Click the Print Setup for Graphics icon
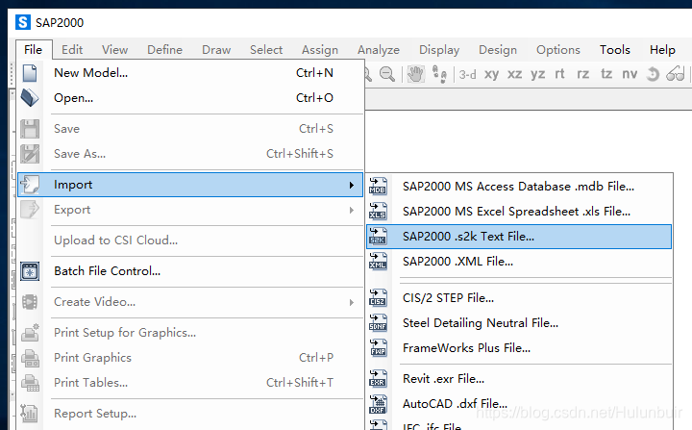This screenshot has height=430, width=692. [x=30, y=333]
